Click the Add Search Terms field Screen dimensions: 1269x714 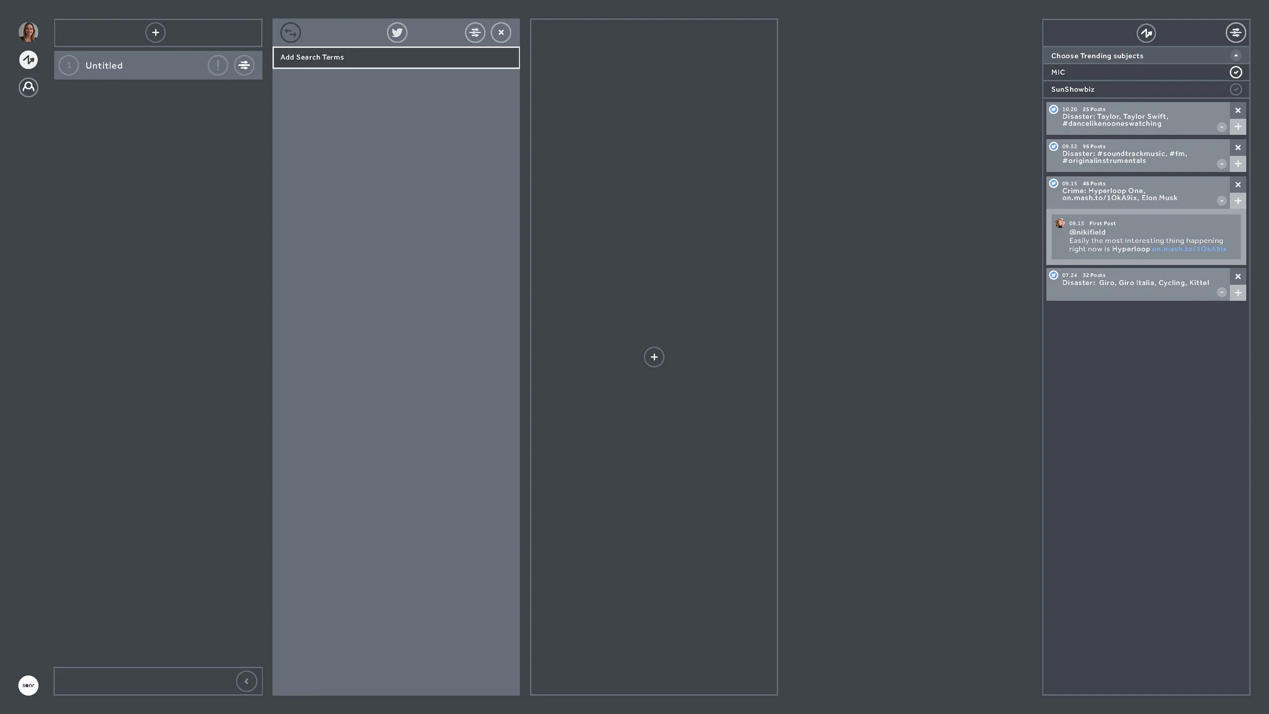396,57
